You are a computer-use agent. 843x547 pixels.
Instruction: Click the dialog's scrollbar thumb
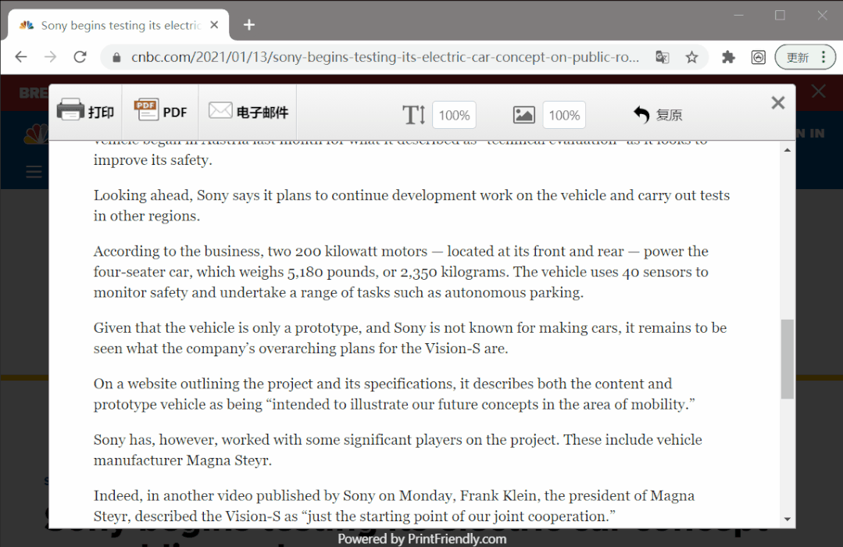click(787, 359)
